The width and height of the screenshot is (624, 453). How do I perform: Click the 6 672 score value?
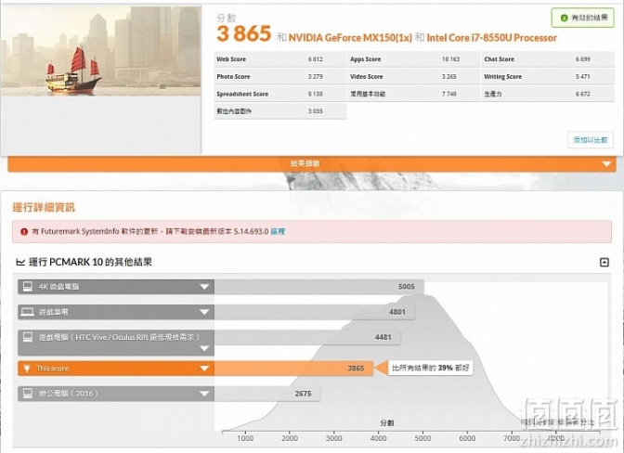[x=582, y=94]
